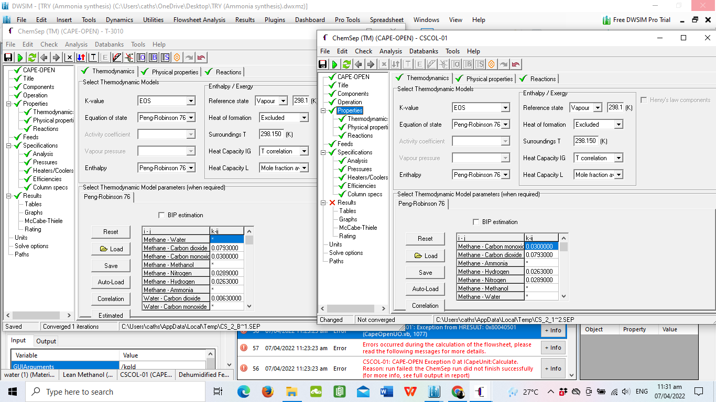
Task: Click the O report icon in T-3010 toolbar
Action: pyautogui.click(x=141, y=58)
